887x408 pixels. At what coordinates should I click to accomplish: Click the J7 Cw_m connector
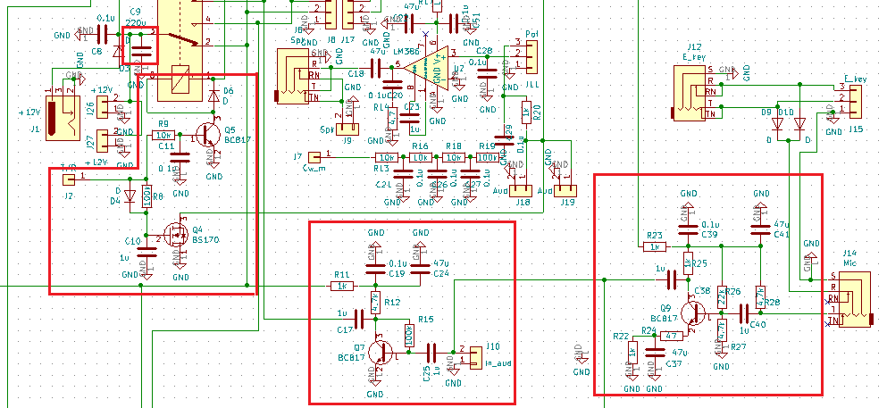tap(313, 157)
